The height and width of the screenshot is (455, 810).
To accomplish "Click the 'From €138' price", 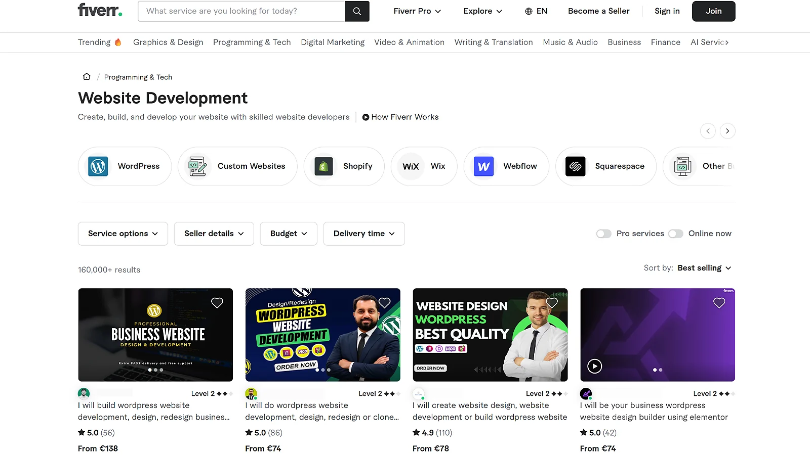I will 98,448.
